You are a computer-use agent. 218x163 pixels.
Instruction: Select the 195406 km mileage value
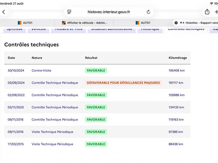pyautogui.click(x=177, y=70)
